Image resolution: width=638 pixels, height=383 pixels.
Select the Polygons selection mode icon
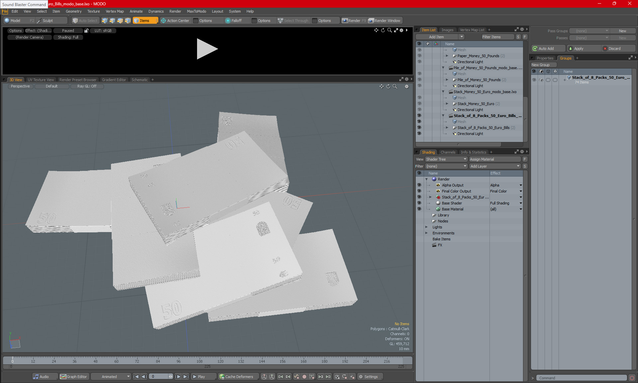click(x=120, y=21)
